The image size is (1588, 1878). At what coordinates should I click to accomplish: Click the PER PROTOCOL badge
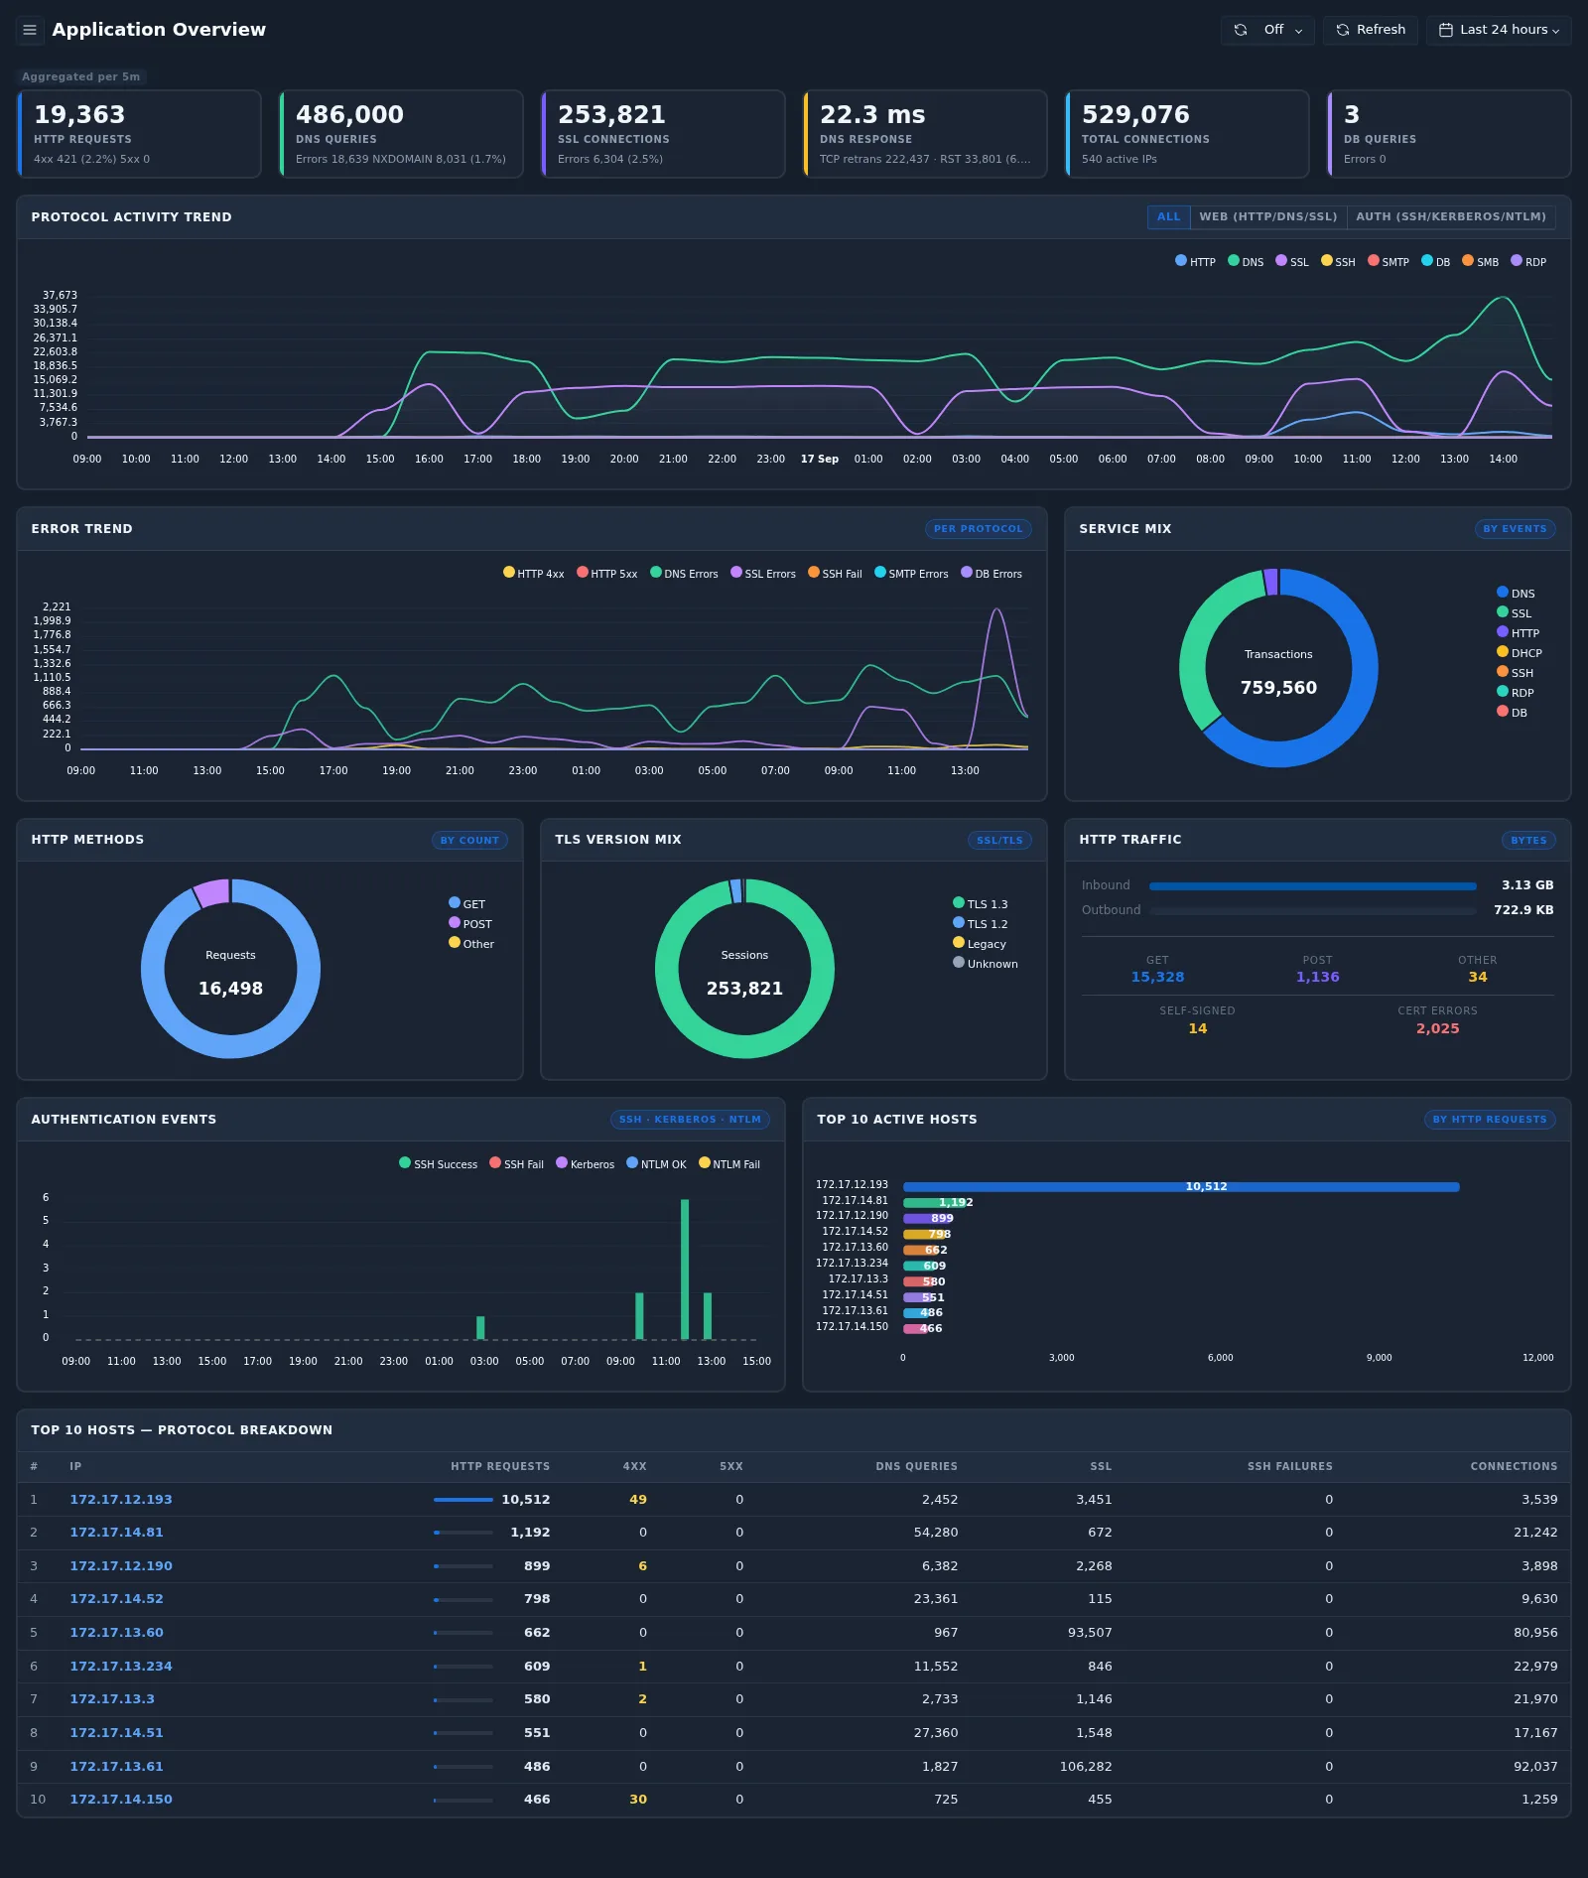coord(978,529)
